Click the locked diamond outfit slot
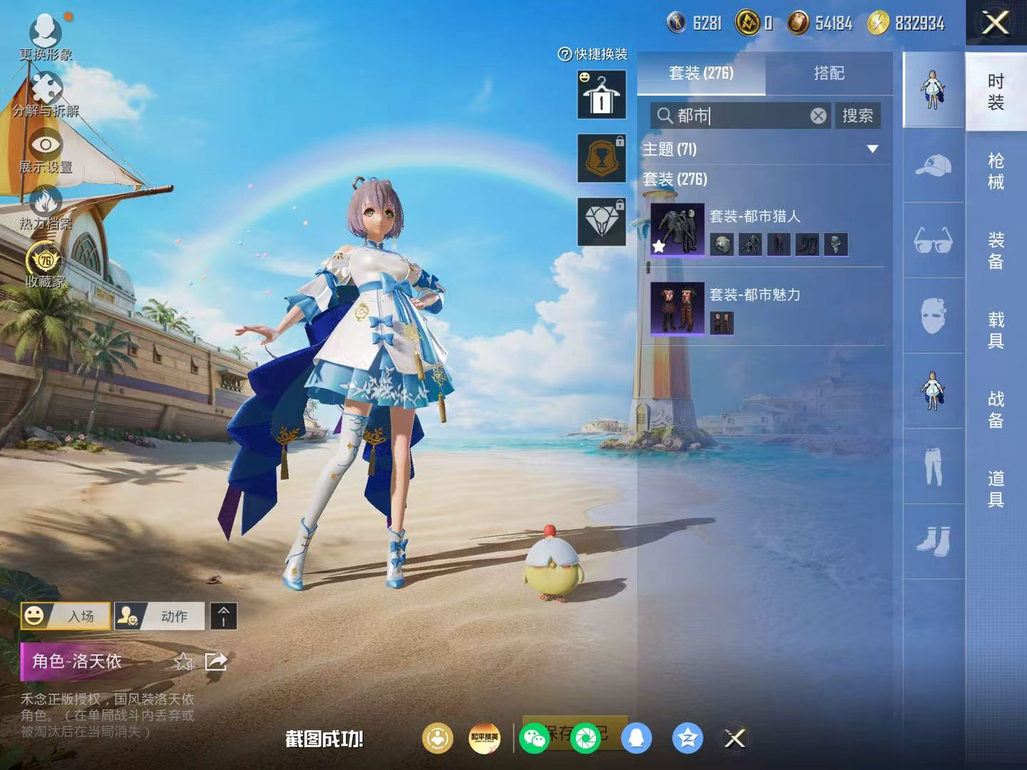 click(x=602, y=222)
